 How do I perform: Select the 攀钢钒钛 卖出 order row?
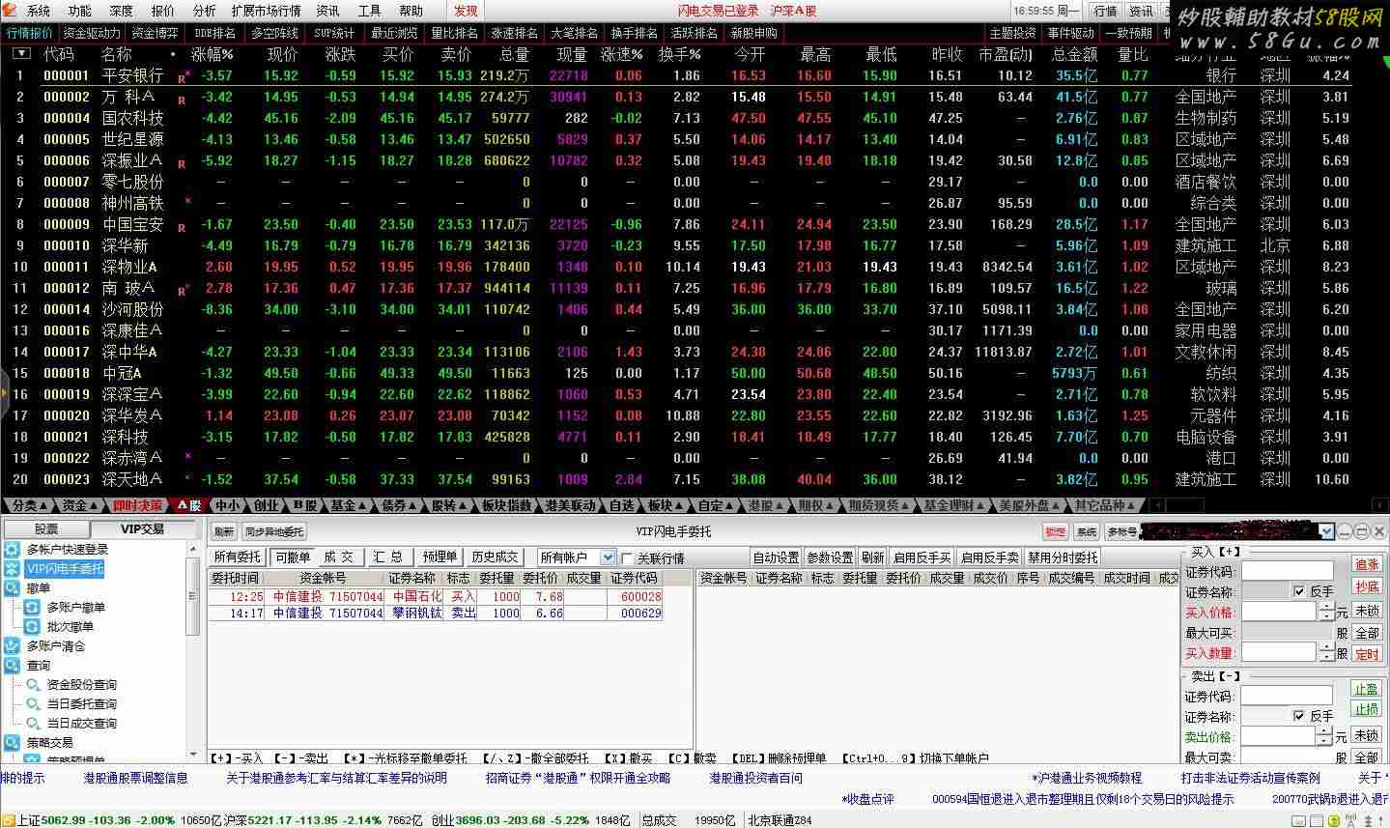(x=436, y=613)
